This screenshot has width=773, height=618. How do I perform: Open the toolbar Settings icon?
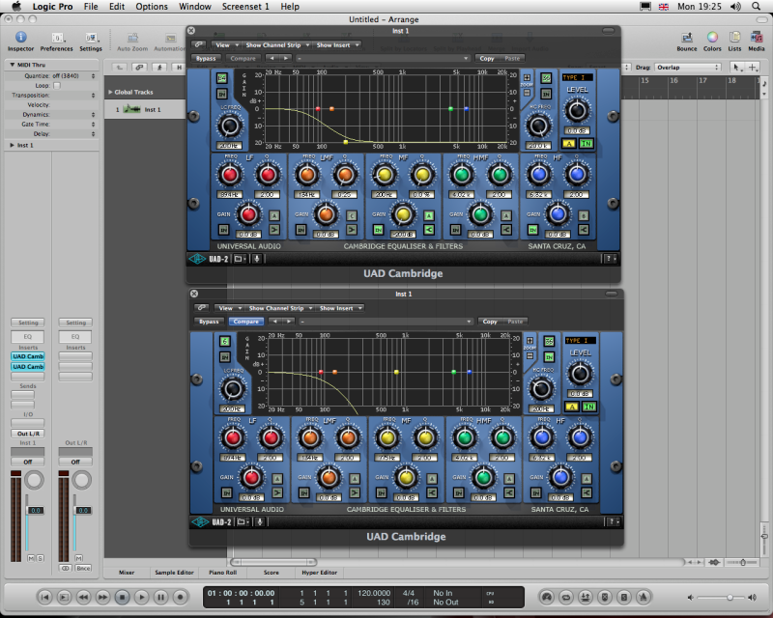click(x=91, y=38)
